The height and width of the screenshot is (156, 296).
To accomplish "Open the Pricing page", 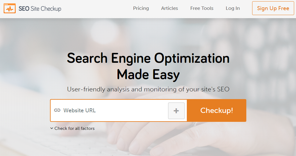I will click(141, 8).
